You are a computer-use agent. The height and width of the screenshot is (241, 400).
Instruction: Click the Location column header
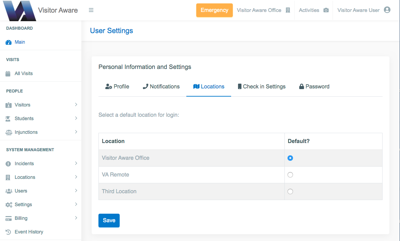[x=113, y=141]
